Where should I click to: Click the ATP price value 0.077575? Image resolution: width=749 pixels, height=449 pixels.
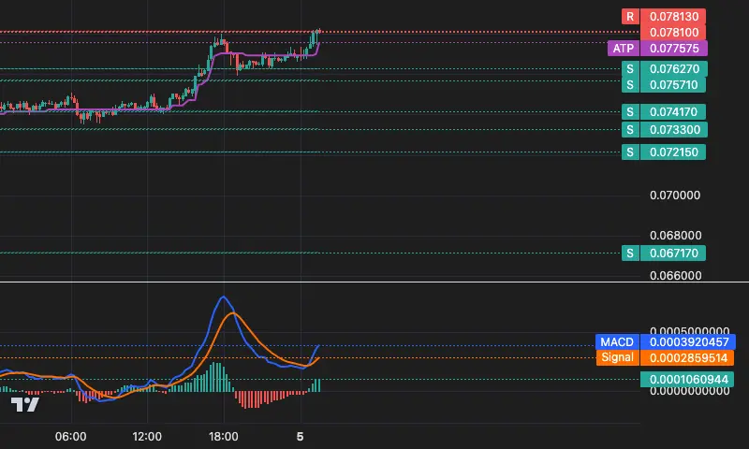[673, 49]
